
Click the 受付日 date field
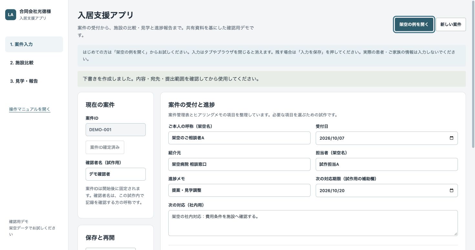386,138
